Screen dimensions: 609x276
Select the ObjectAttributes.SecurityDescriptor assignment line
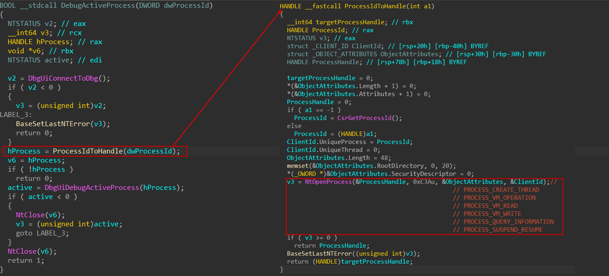pyautogui.click(x=380, y=174)
